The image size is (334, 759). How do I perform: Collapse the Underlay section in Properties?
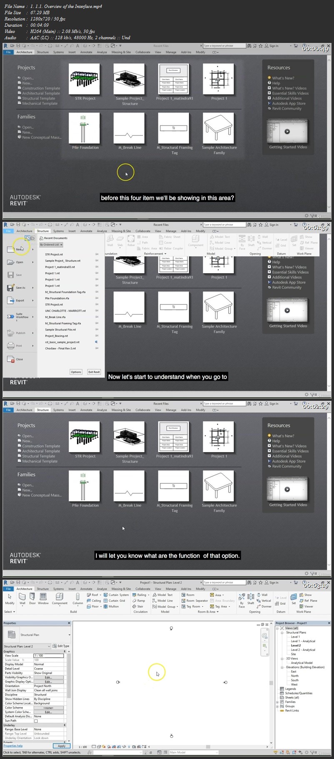[65, 725]
